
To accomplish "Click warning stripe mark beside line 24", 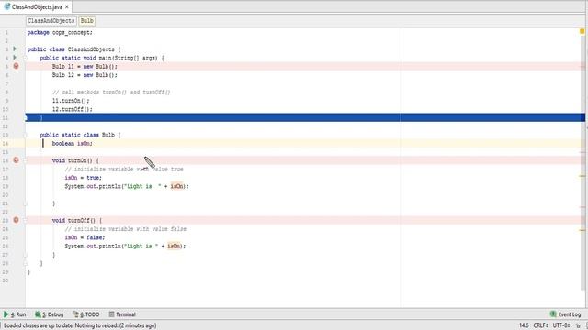I will [582, 230].
